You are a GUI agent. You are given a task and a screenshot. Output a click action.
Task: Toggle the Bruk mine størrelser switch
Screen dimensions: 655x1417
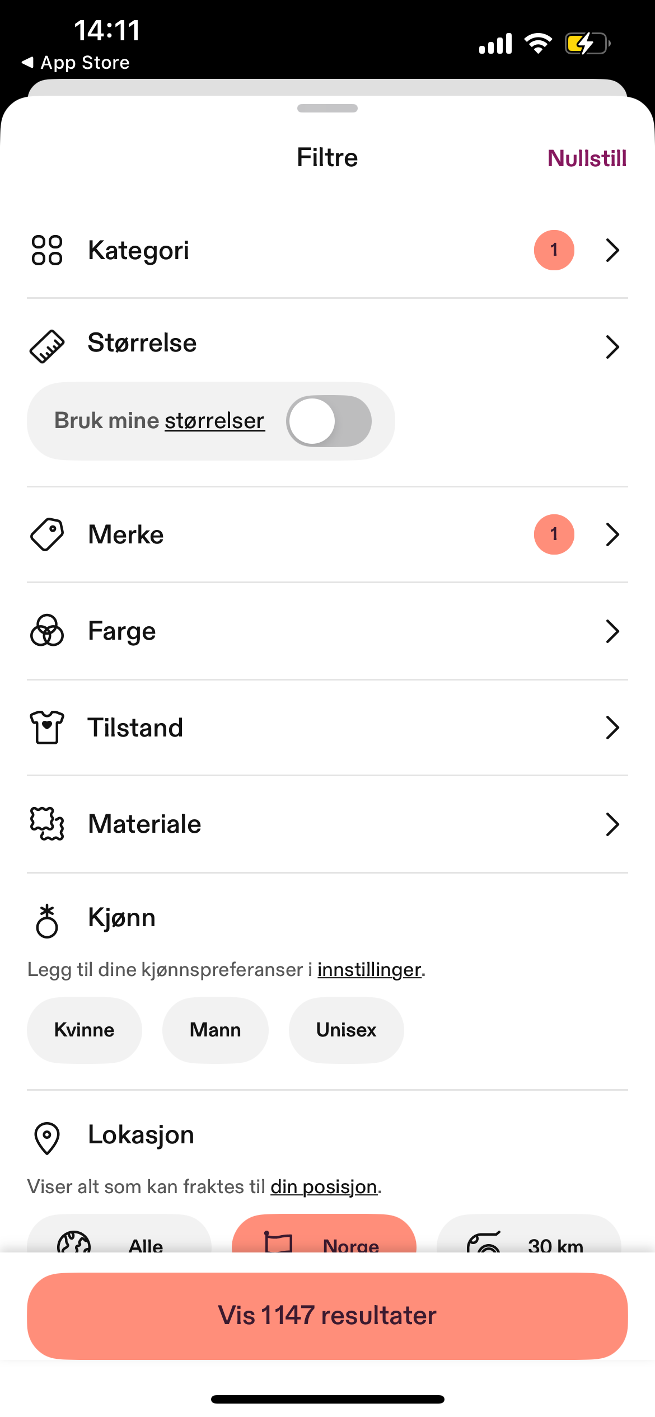[x=329, y=421]
